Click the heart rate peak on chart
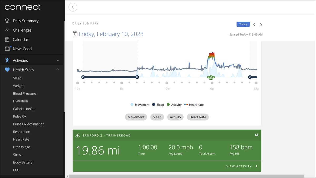 tap(211, 55)
